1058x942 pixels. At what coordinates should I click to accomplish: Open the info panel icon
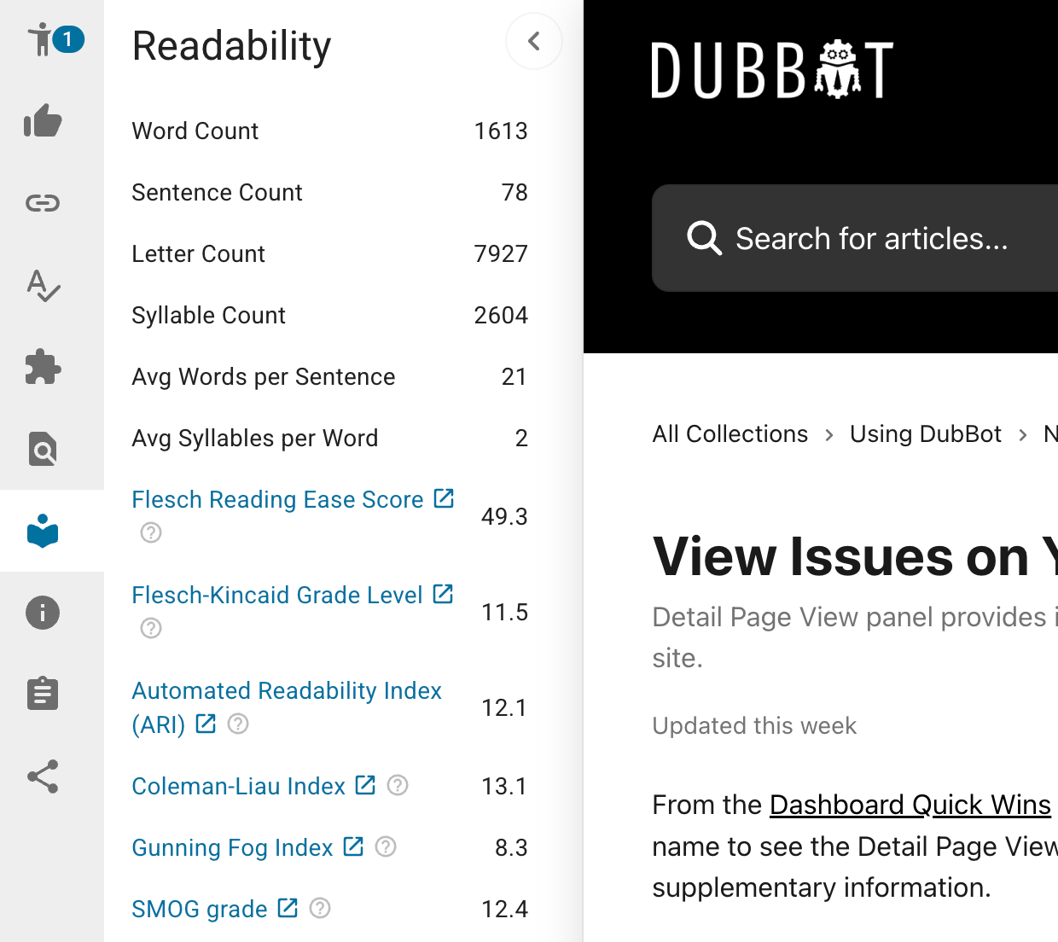(x=43, y=612)
